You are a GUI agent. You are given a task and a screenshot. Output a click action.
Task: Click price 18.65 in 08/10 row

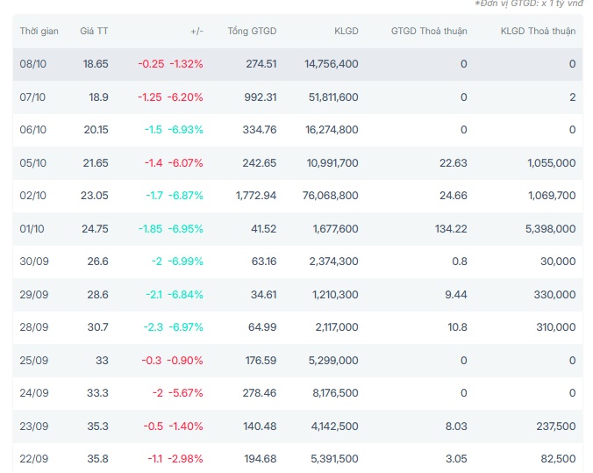(x=96, y=64)
